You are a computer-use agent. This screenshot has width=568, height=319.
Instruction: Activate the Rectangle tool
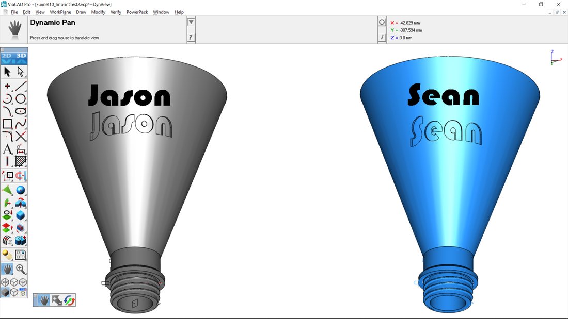(7, 124)
